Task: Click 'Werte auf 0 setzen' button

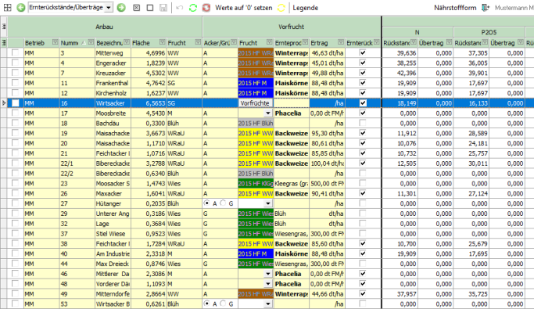Action: coord(243,8)
